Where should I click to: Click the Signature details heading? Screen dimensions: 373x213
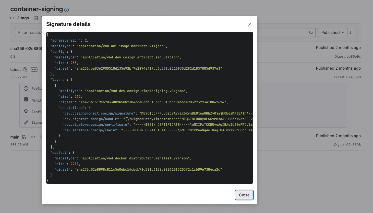click(68, 24)
